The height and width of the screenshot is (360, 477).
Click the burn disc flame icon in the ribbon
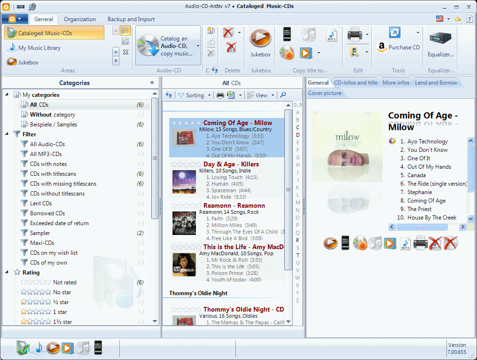[x=287, y=53]
